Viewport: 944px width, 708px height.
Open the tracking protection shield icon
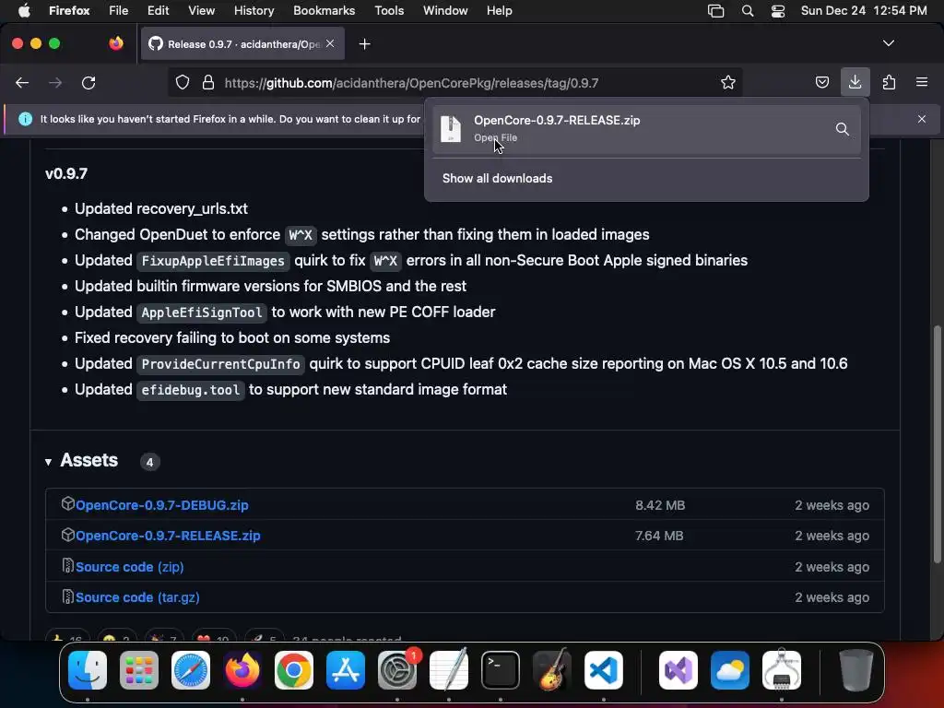183,82
